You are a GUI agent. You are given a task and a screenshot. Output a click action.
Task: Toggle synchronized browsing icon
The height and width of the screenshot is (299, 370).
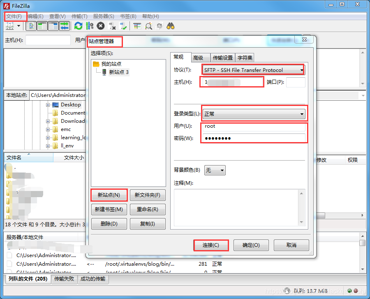tap(160, 26)
